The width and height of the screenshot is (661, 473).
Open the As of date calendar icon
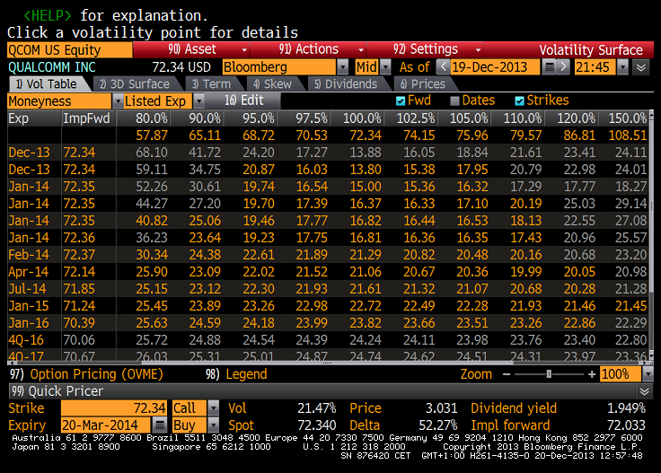click(549, 67)
